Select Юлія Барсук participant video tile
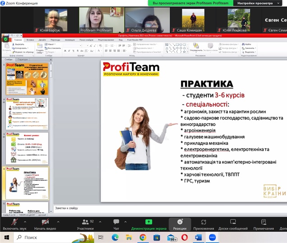The width and height of the screenshot is (287, 243). tap(56, 20)
